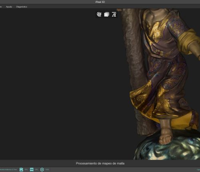Click the iReal 3D title bar
The width and height of the screenshot is (200, 172).
click(x=100, y=2)
